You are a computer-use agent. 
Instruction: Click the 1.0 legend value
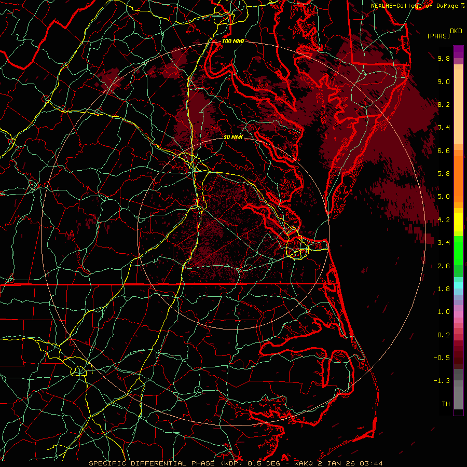(x=444, y=312)
